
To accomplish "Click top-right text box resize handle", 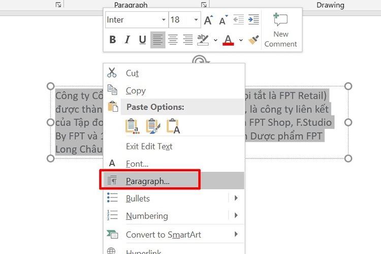I will click(x=348, y=86).
